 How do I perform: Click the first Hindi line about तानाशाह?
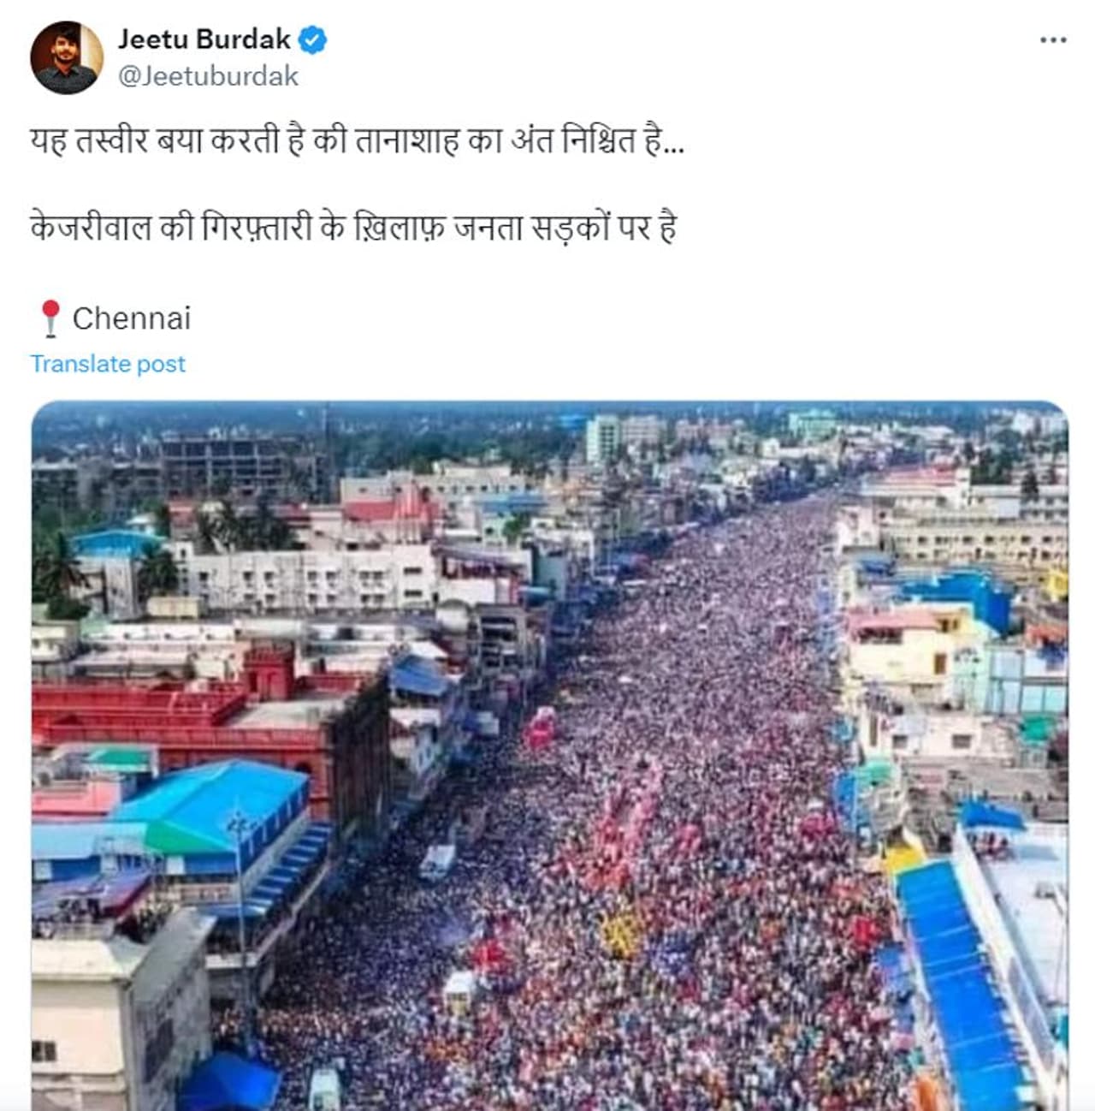tap(357, 140)
